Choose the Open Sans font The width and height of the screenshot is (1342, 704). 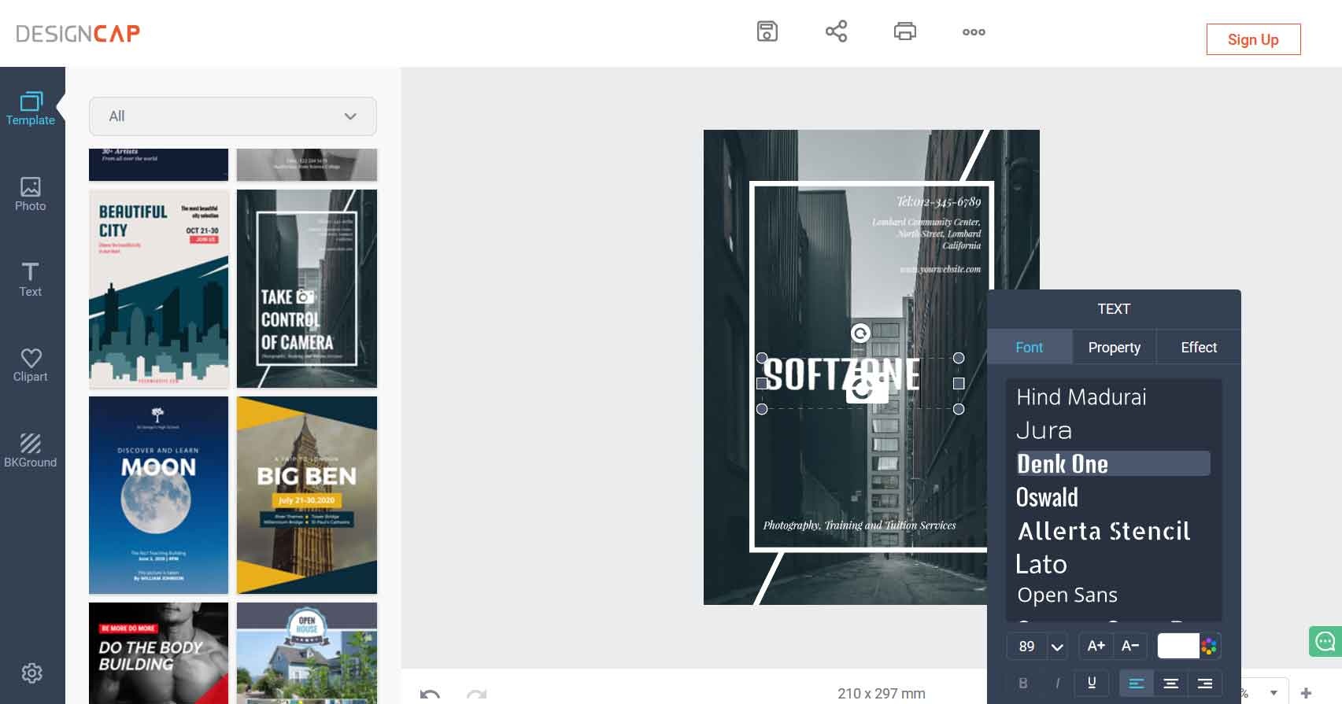coord(1067,595)
